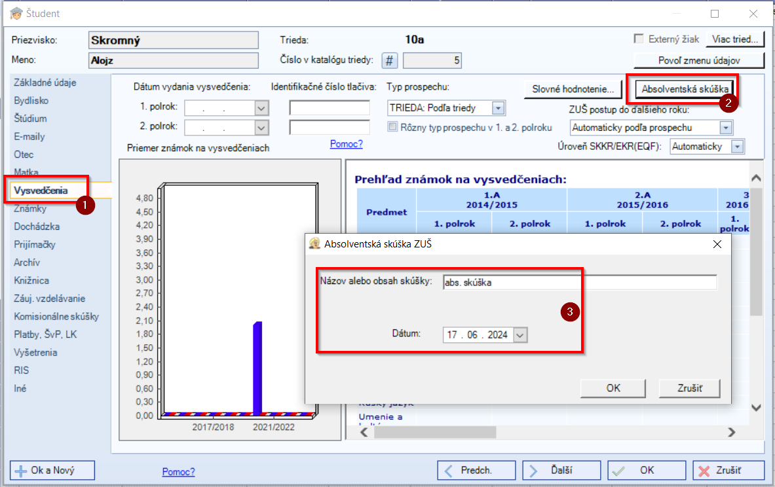The height and width of the screenshot is (487, 775).
Task: Click the Názov alebo obsah skúšky field
Action: pyautogui.click(x=580, y=283)
